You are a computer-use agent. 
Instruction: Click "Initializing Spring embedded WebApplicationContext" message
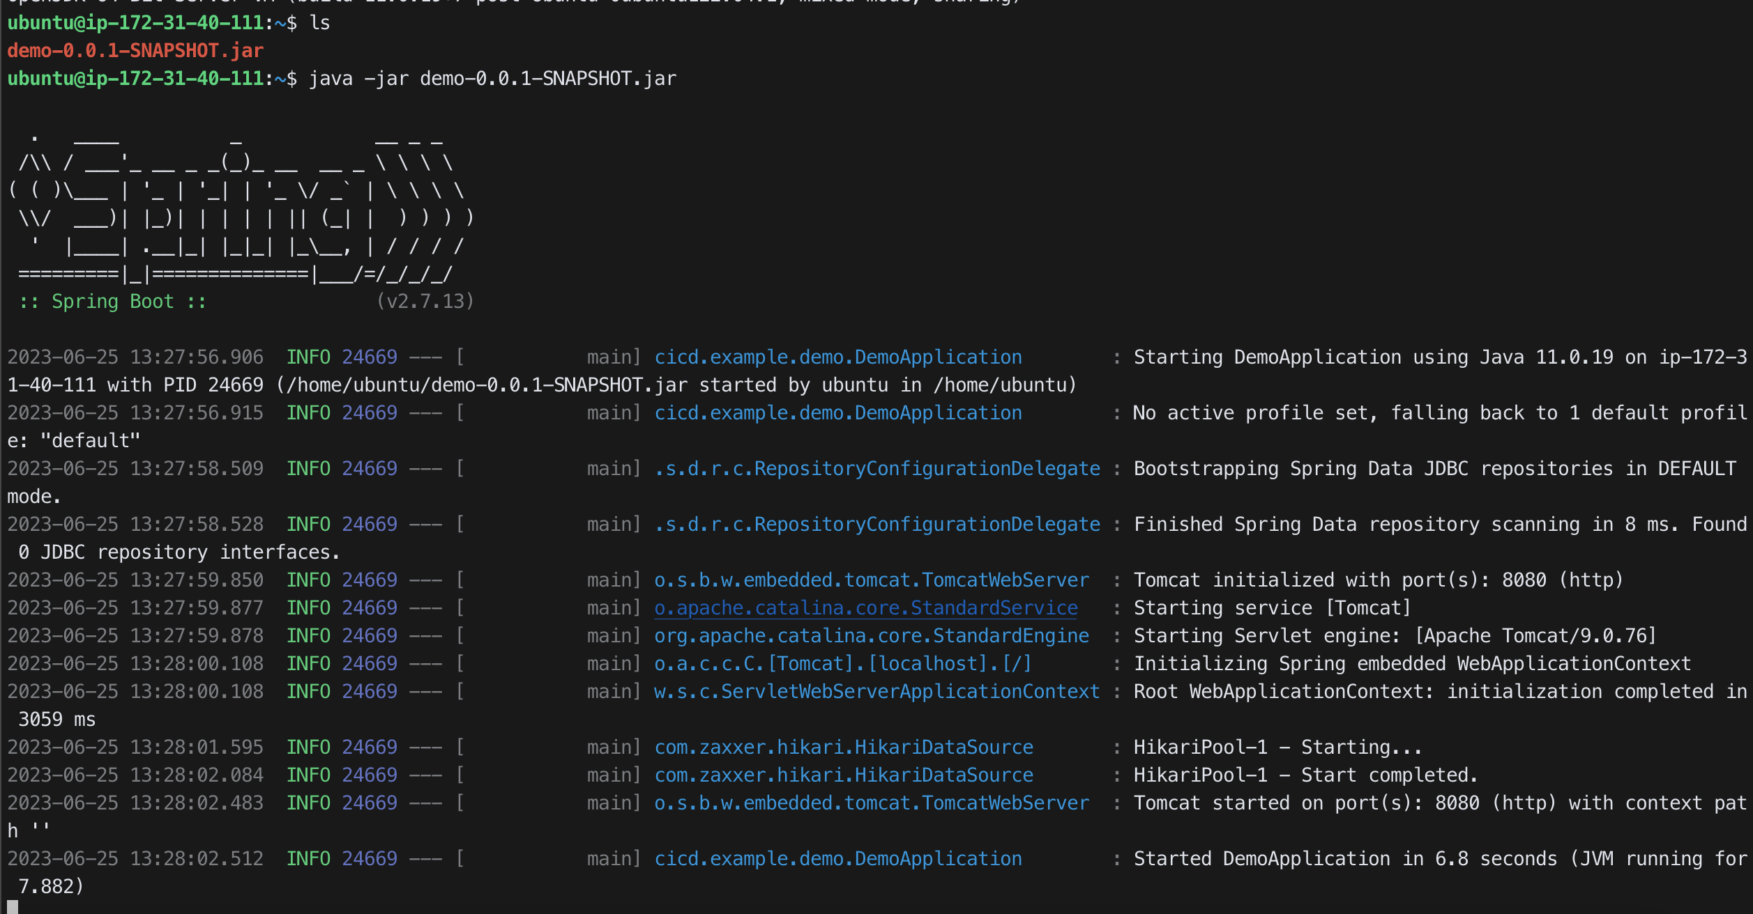1412,664
